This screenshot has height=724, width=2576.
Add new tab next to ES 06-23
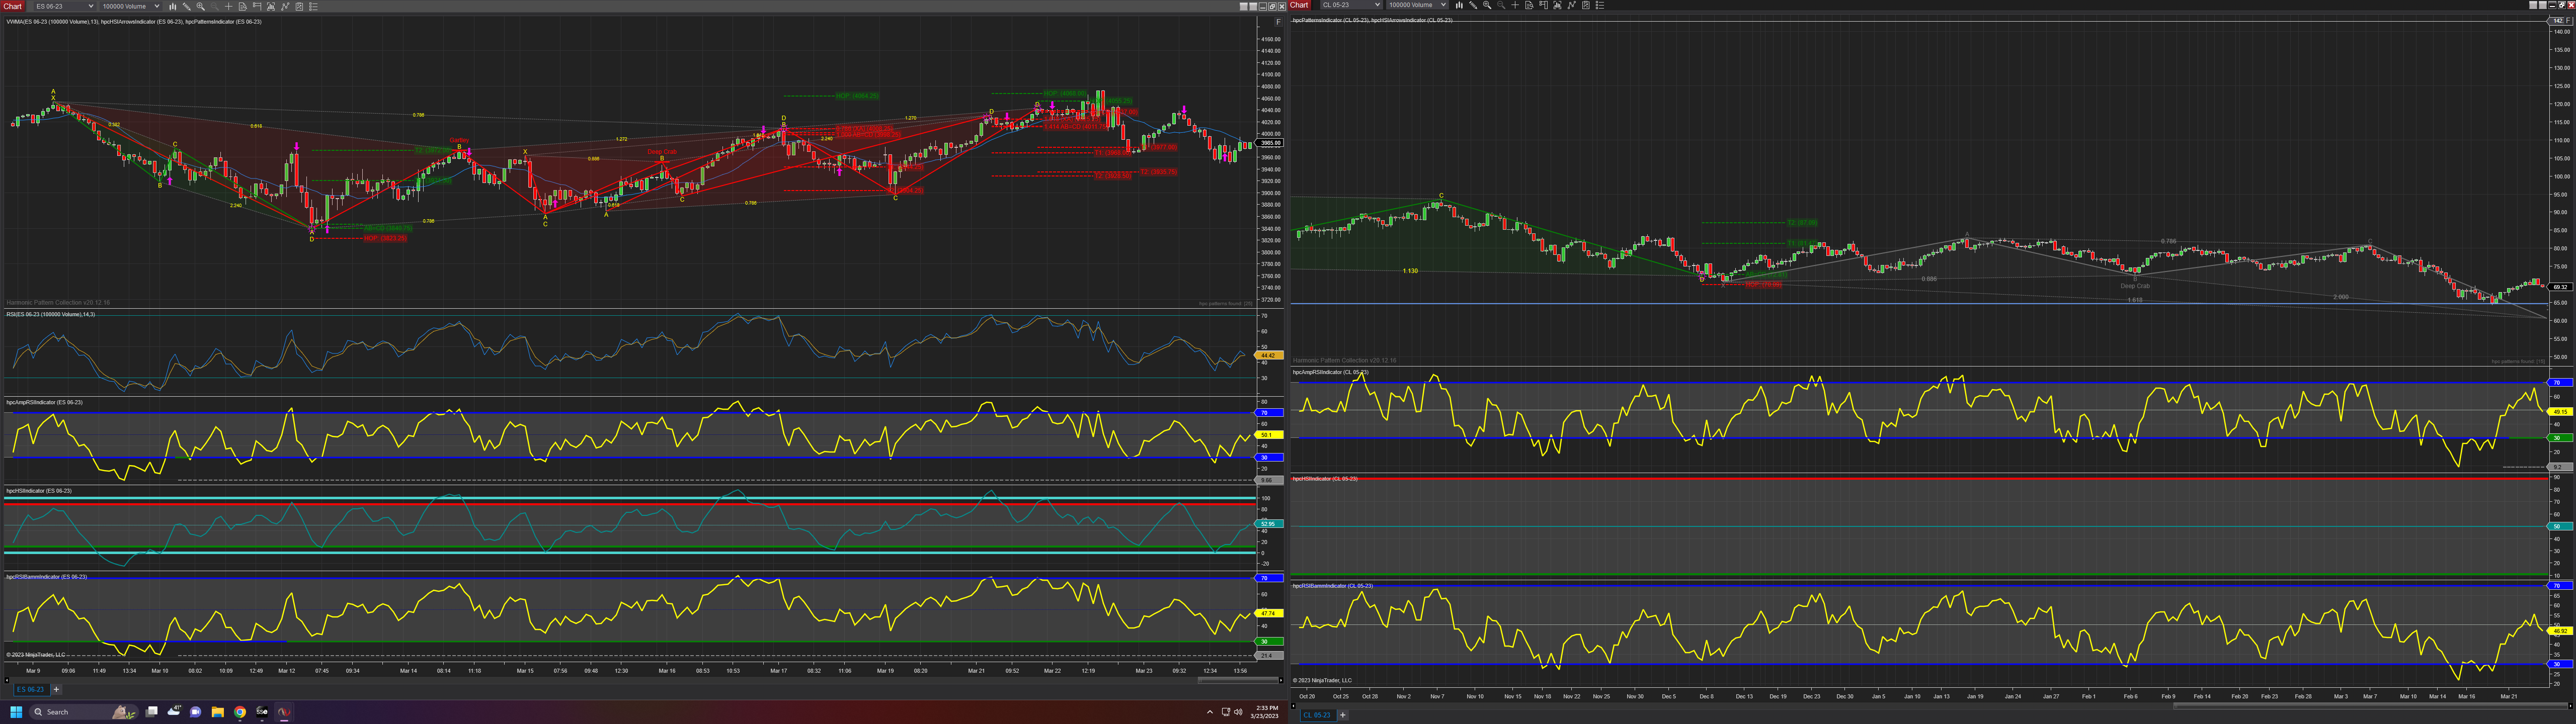(56, 689)
